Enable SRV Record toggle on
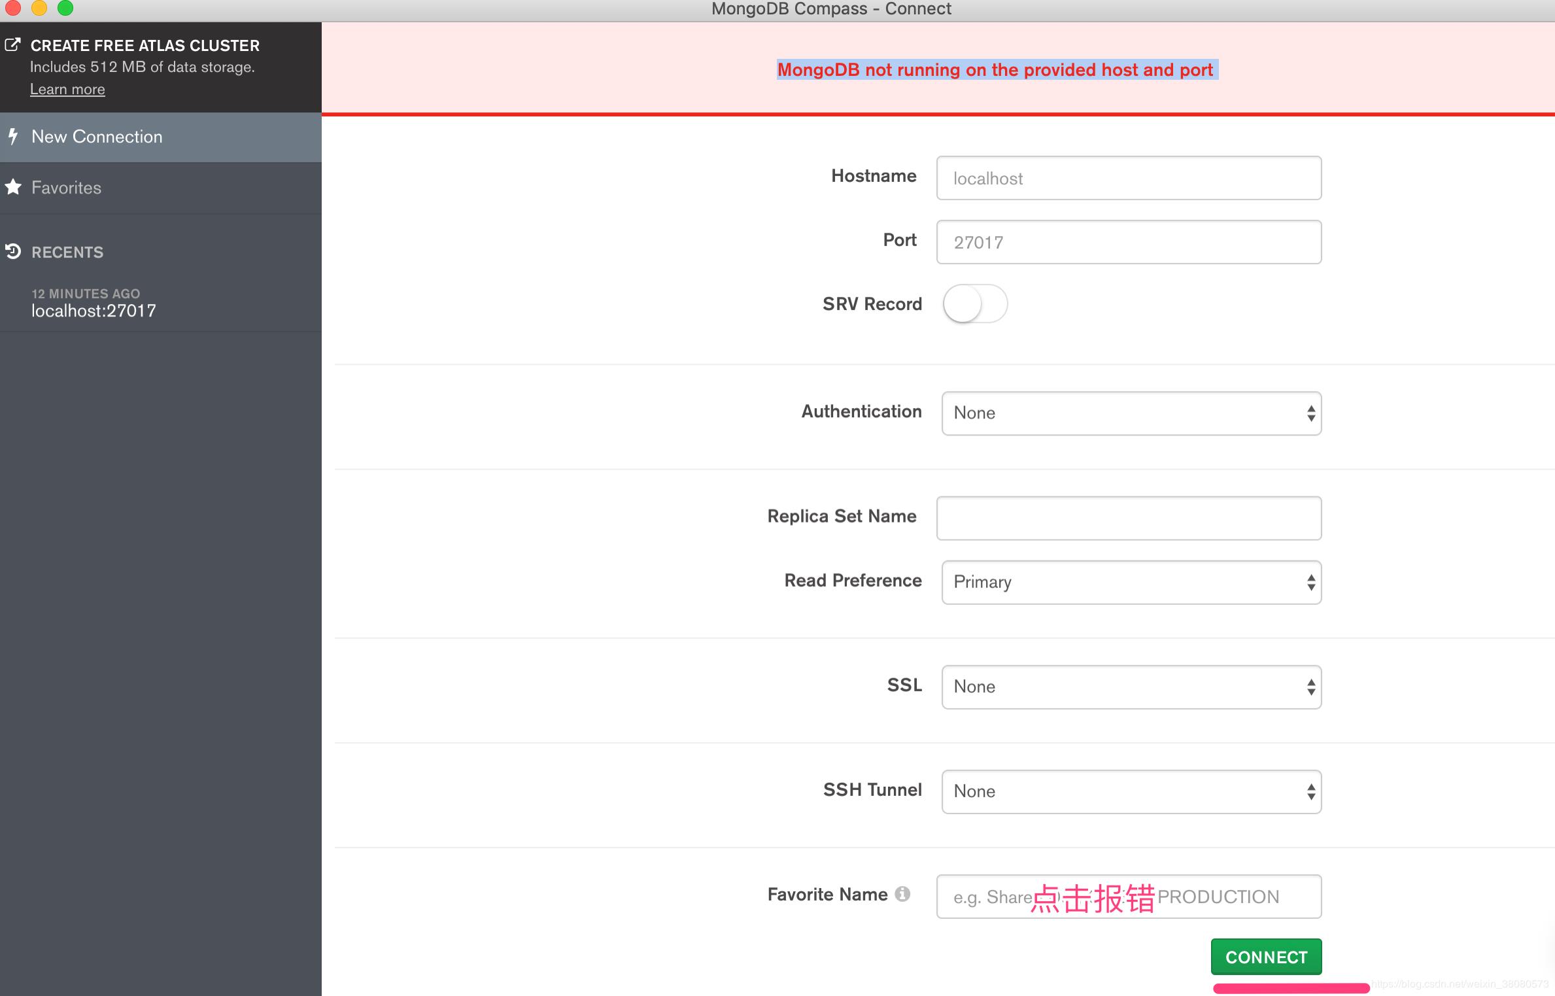This screenshot has height=996, width=1555. click(x=975, y=303)
